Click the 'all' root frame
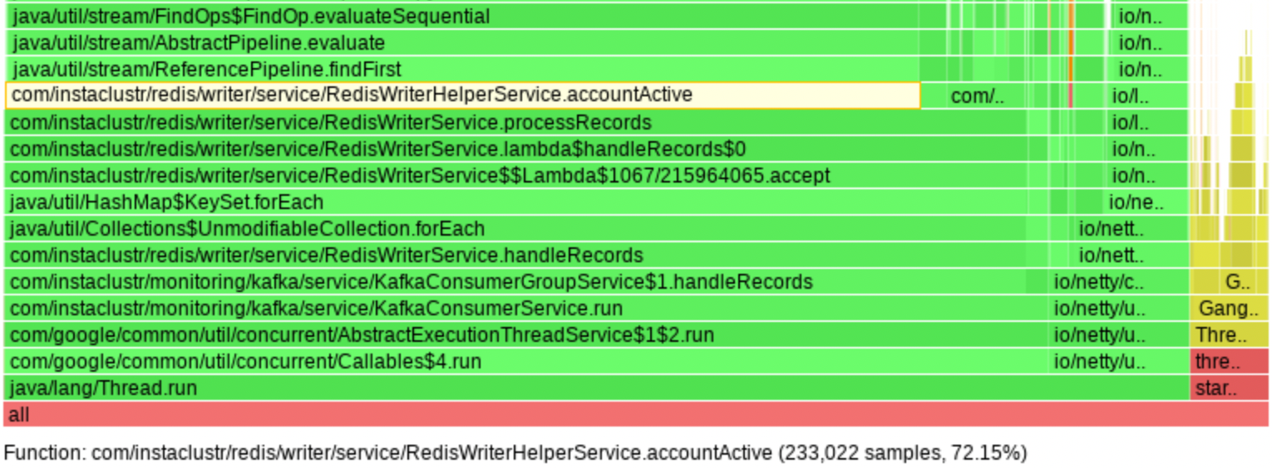The height and width of the screenshot is (468, 1272). (636, 415)
